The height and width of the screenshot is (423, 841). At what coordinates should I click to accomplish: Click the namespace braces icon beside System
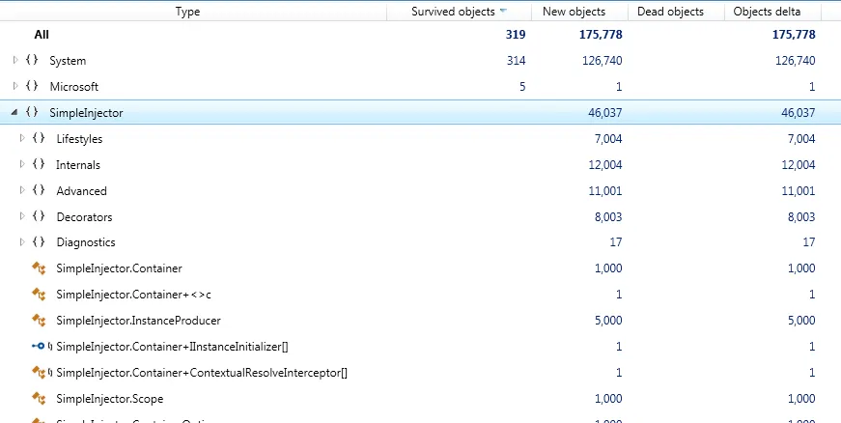tap(32, 60)
